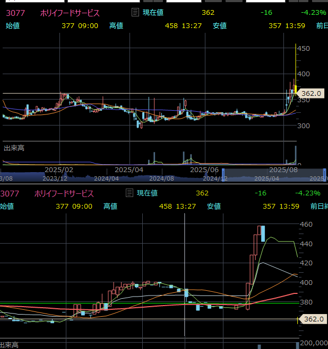The width and height of the screenshot is (328, 349).
Task: Click the 2024/04 label in the overview navigator
Action: coord(107,178)
